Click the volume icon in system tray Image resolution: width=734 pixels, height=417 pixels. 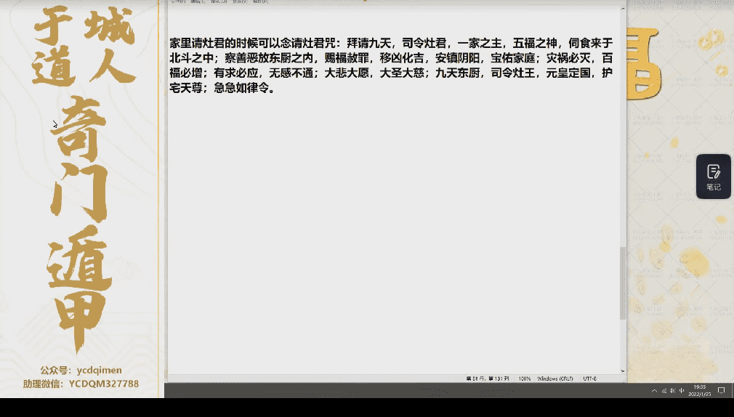click(672, 391)
